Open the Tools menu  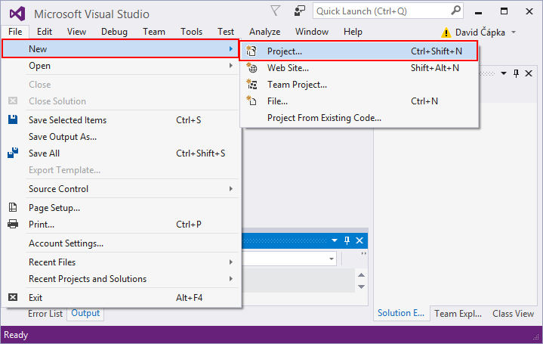point(191,32)
